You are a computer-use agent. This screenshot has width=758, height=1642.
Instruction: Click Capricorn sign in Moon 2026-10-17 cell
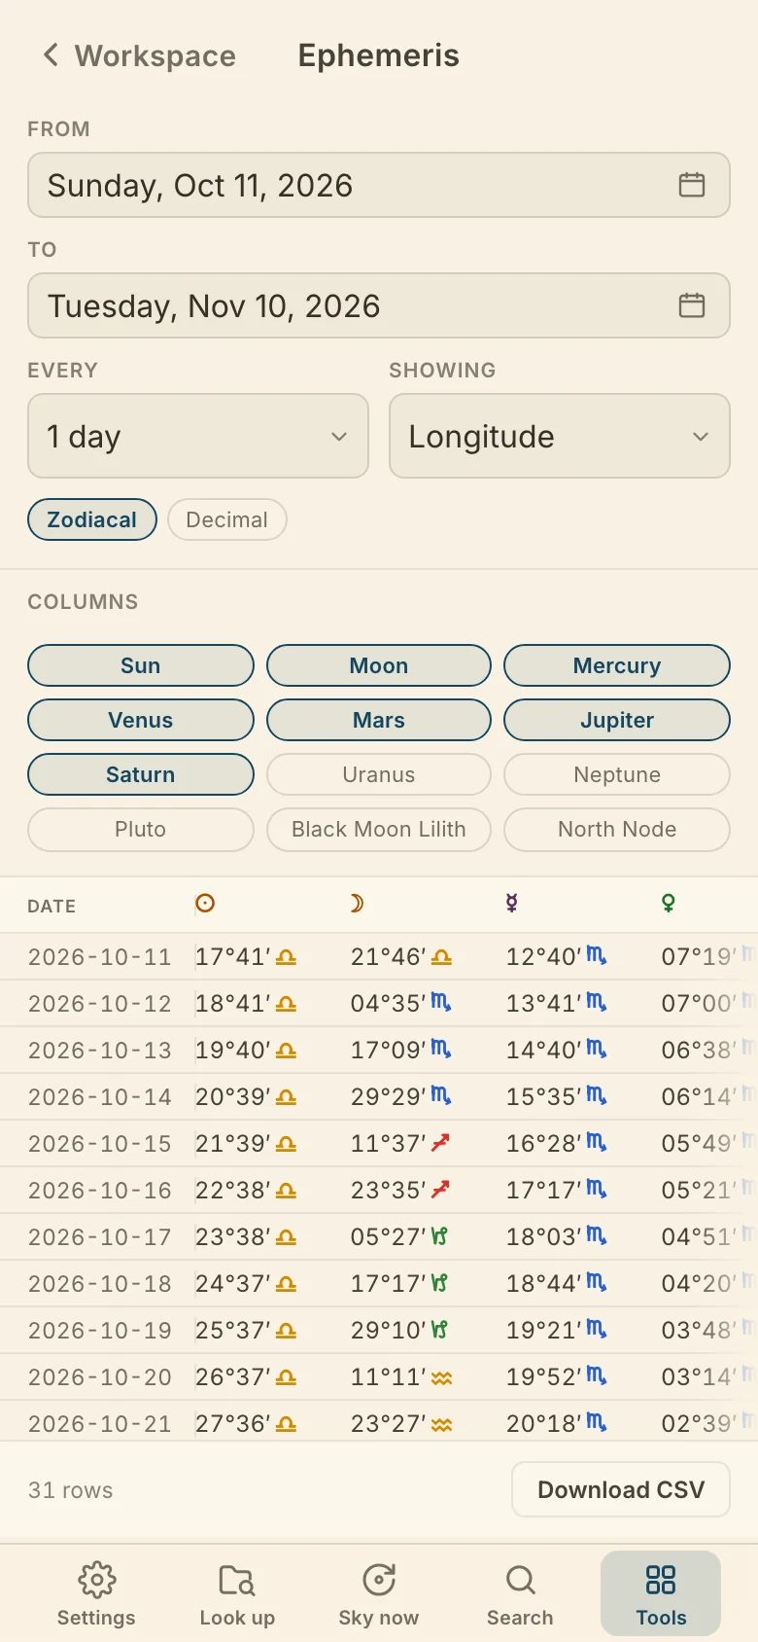[439, 1236]
